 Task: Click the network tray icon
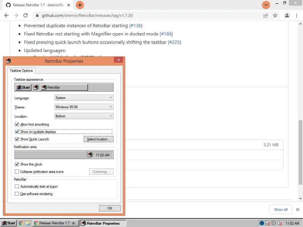tap(274, 223)
